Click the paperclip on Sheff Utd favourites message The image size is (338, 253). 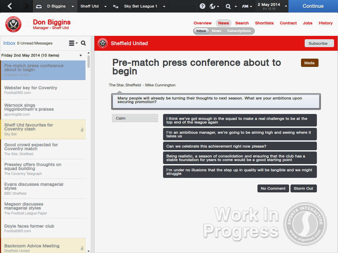[x=82, y=130]
